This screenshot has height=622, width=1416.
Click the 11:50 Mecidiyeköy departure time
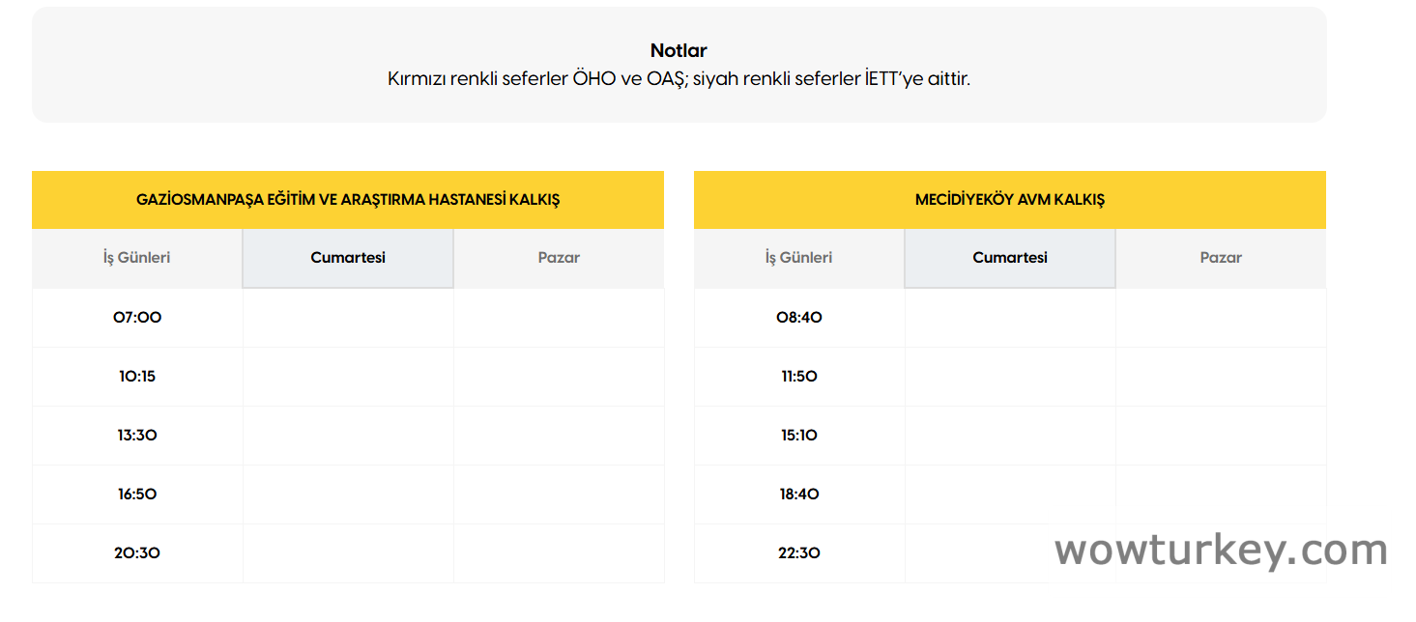click(799, 377)
